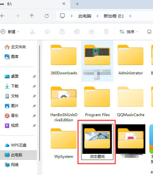Viewport: 153px width, 175px height.
Task: Select the HanBoShiUsbDriveEdition folder
Action: (x=64, y=104)
